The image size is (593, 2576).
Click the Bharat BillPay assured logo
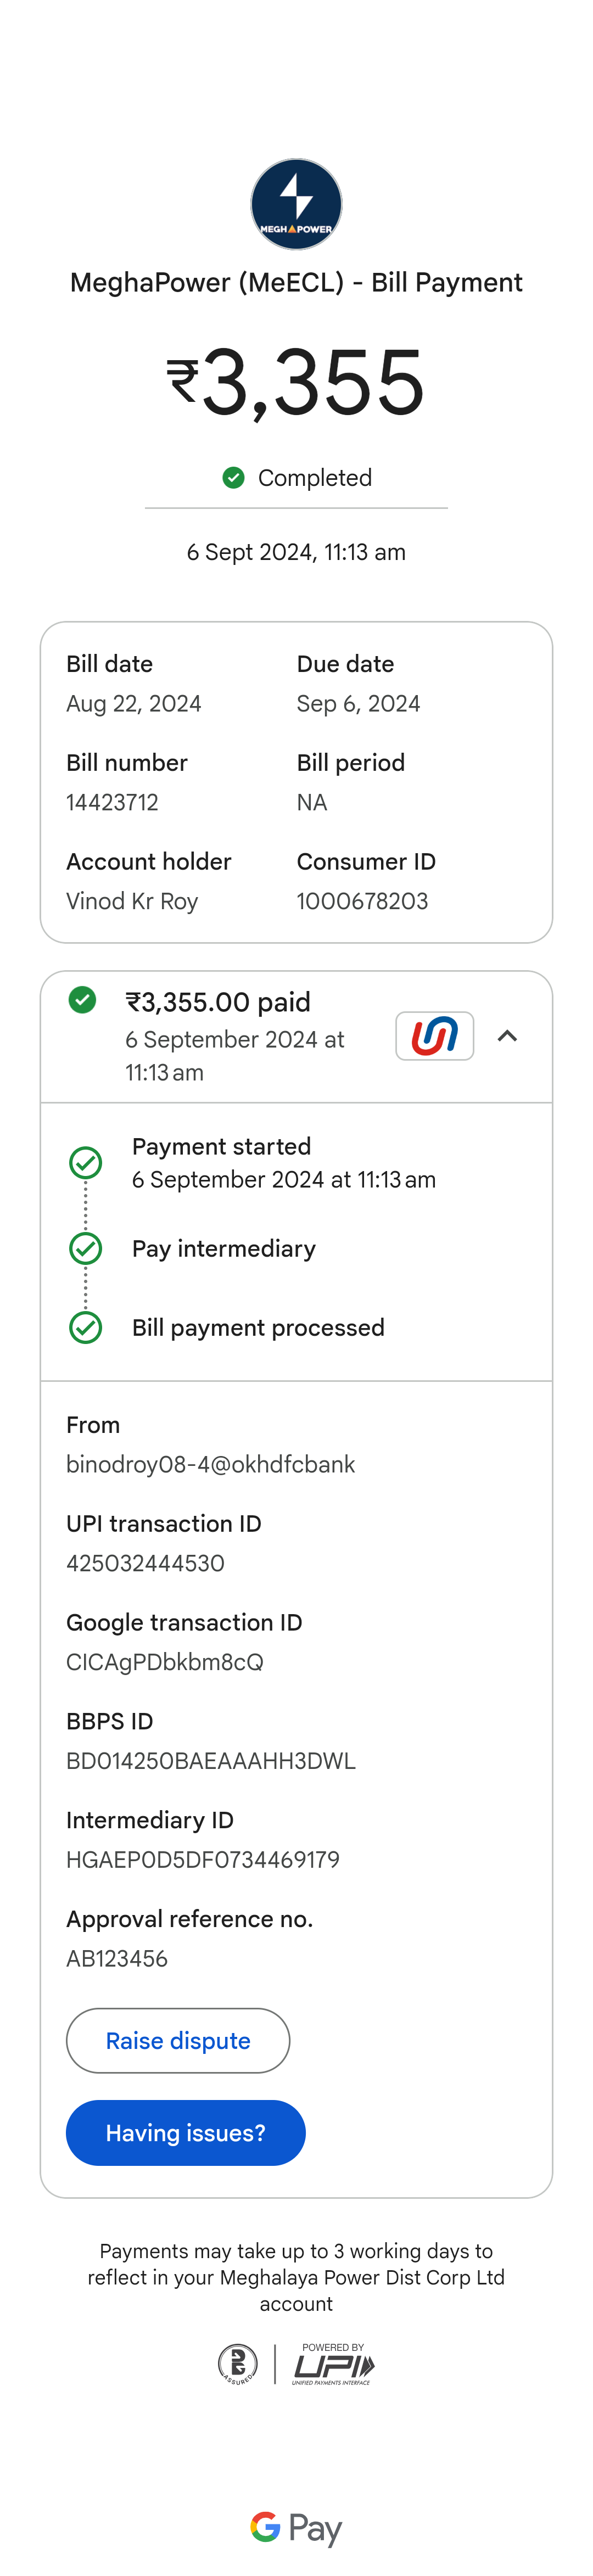tap(238, 2365)
